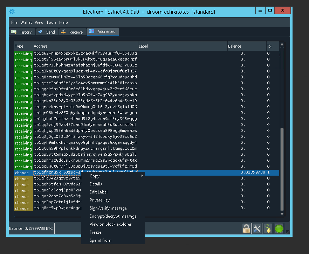Select View on block explorer

coord(113,224)
